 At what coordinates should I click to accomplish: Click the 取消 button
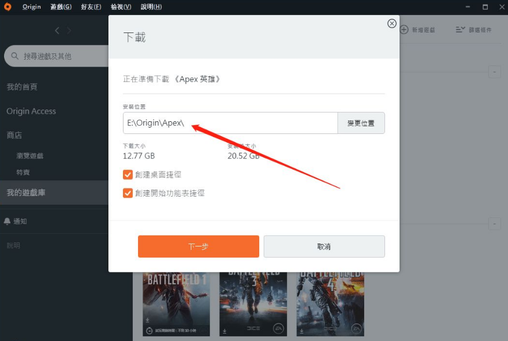(x=324, y=246)
